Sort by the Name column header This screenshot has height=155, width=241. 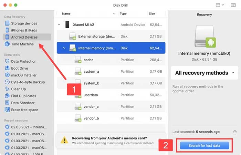66,13
